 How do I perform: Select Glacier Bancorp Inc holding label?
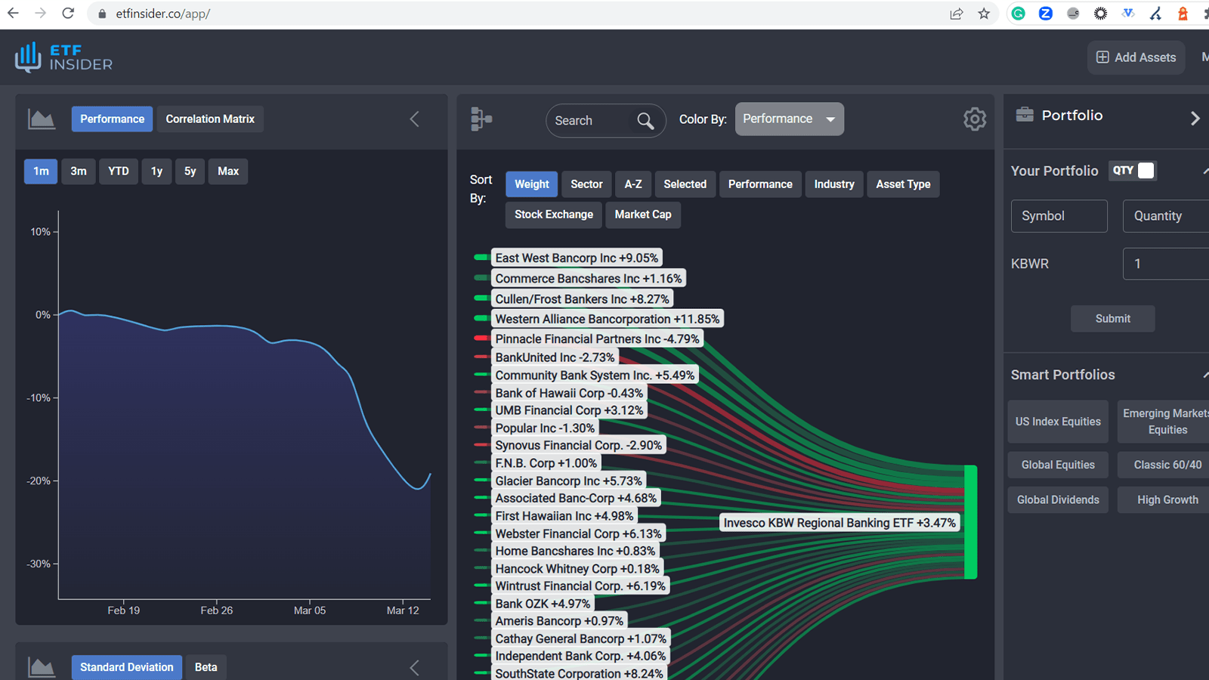pos(568,481)
